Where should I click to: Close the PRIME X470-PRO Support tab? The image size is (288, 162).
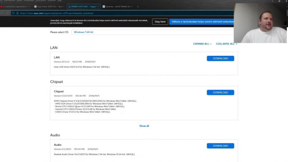98,7
